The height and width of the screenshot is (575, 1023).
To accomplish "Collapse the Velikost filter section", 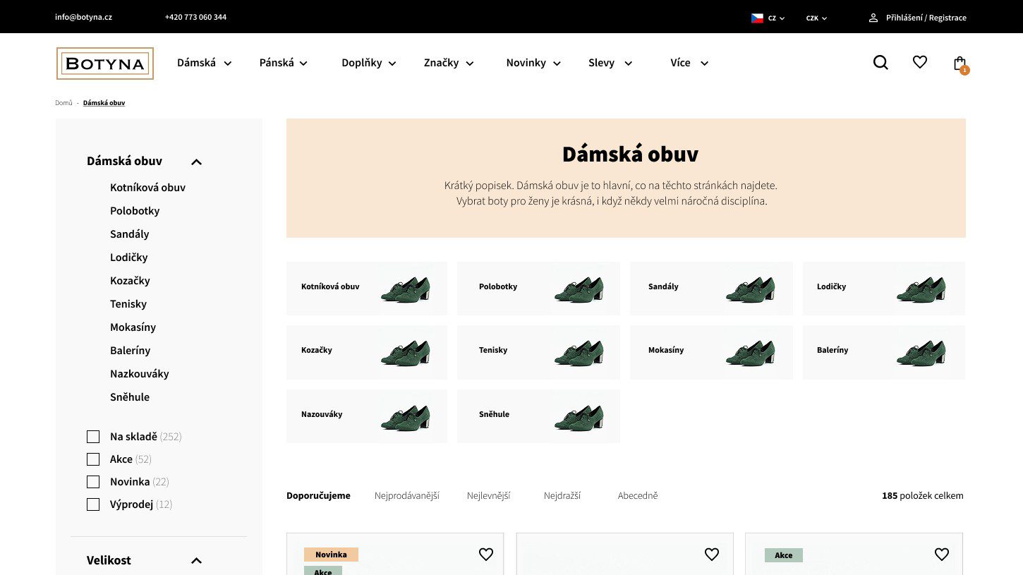I will point(196,560).
